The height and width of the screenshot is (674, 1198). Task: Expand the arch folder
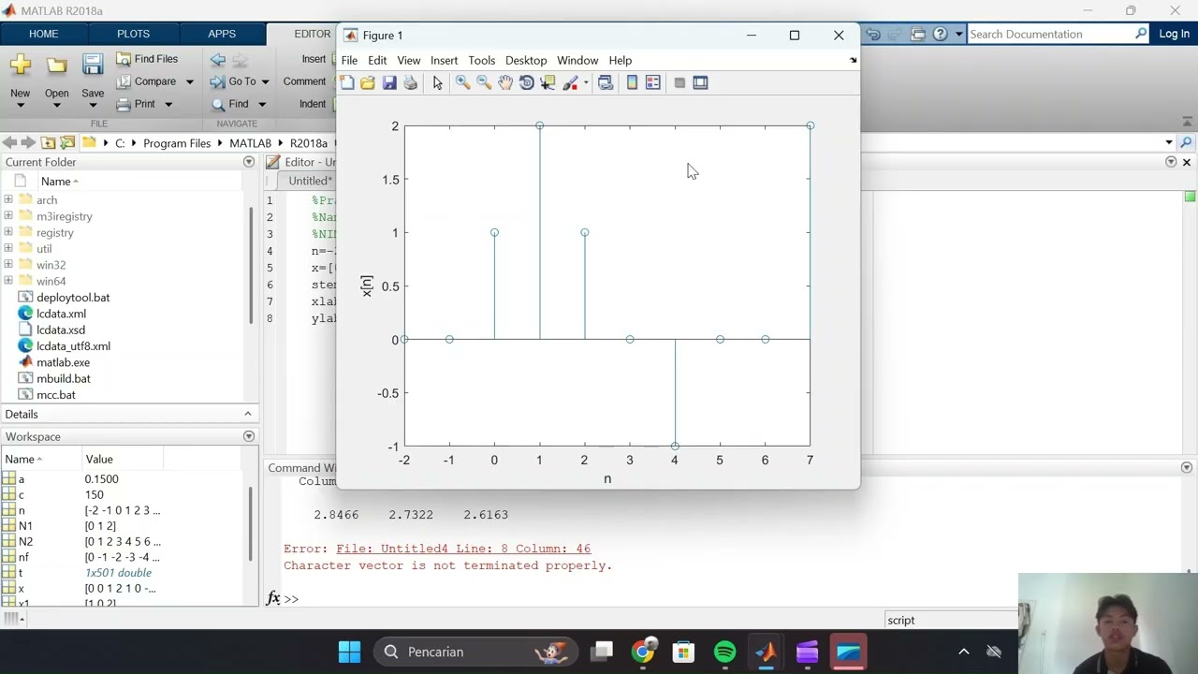[x=8, y=199]
